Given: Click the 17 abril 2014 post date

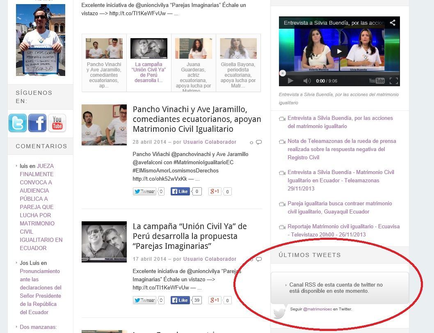Looking at the screenshot, I should [x=149, y=259].
